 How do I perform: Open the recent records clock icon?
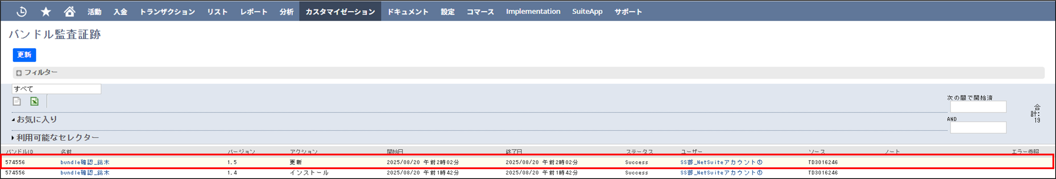coord(21,12)
